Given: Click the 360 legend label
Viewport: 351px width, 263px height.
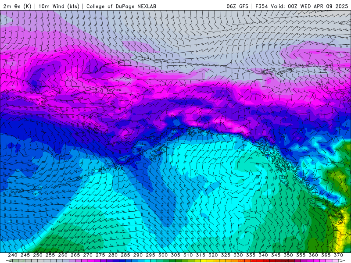Looking at the screenshot, I should [313, 255].
